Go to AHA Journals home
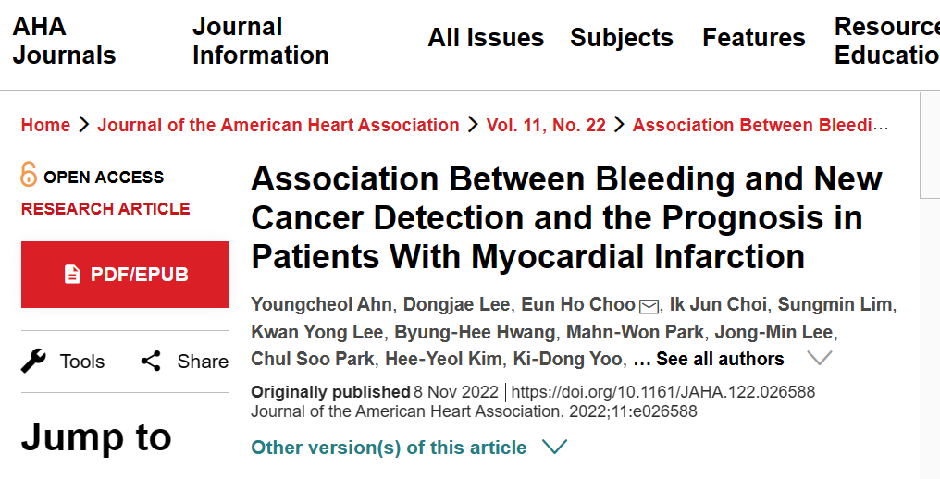 64,41
